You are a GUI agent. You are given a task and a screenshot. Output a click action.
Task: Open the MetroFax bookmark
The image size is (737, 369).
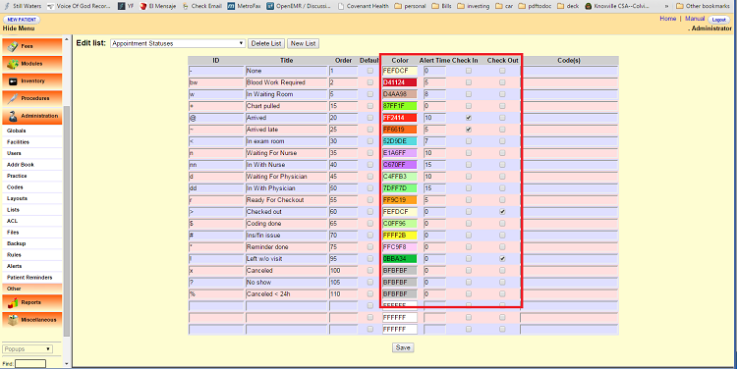click(x=244, y=6)
